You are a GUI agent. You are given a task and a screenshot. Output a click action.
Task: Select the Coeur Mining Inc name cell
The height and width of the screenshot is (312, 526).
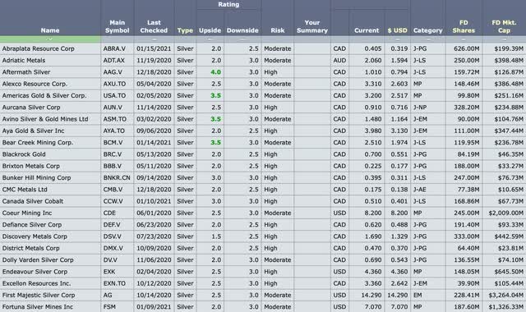pyautogui.click(x=27, y=213)
